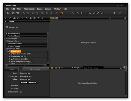Select the circle Spot removal tool
Screen dimensions: 131x101
(94, 13)
